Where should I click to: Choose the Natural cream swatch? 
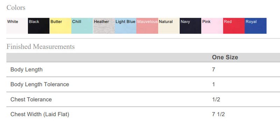pyautogui.click(x=169, y=26)
